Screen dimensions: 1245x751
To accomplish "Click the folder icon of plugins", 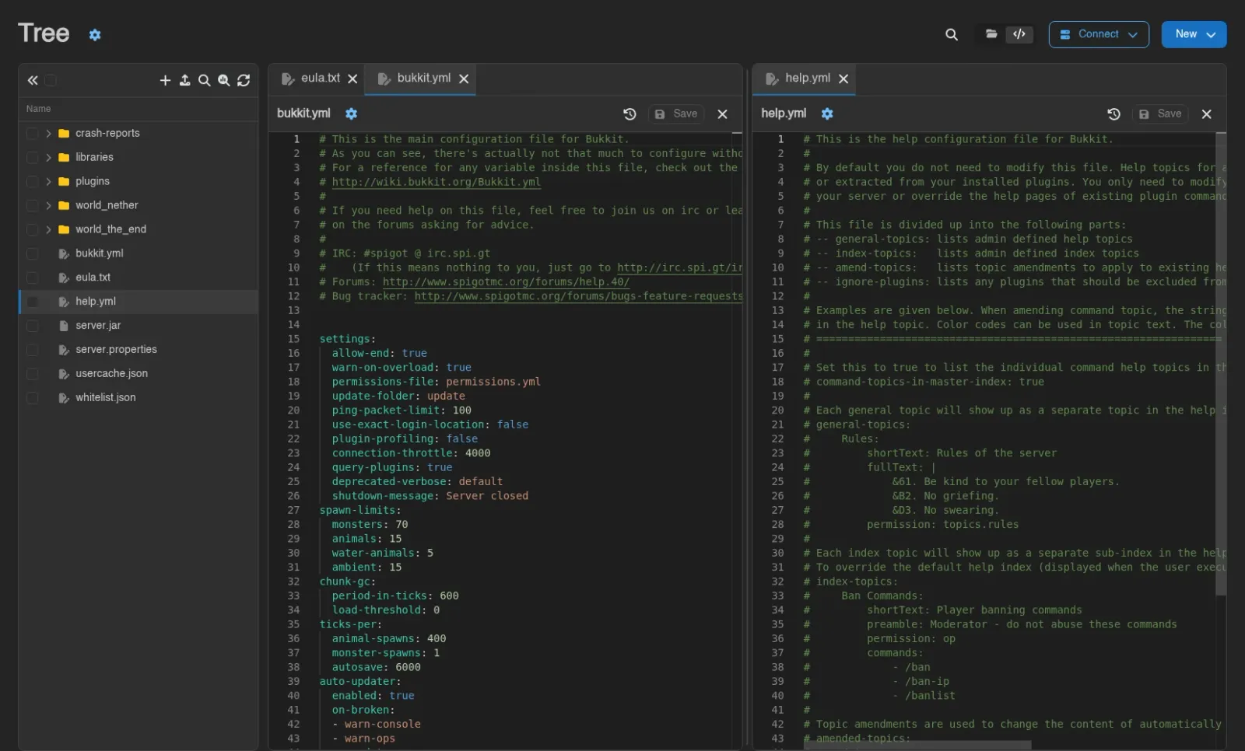I will (64, 182).
